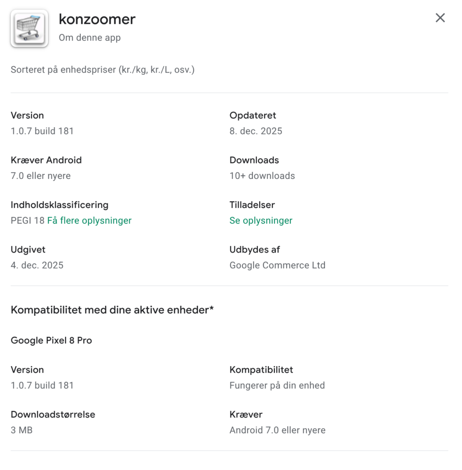Click the Indholdsklassificering label

(x=60, y=205)
